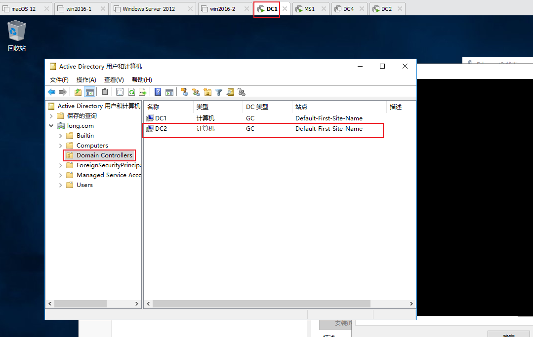Screen dimensions: 533x337
Task: Open filter options with the funnel icon
Action: pyautogui.click(x=218, y=92)
